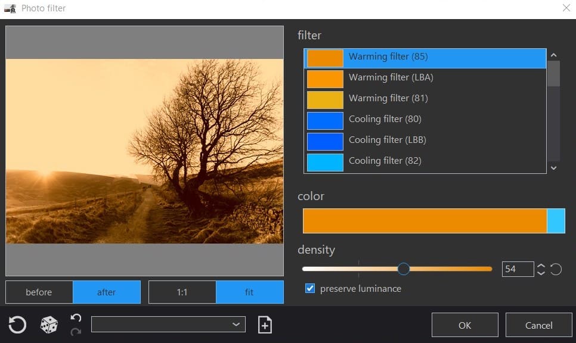Viewport: 576px width, 343px height.
Task: Select Cooling filter (80)
Action: [425, 121]
